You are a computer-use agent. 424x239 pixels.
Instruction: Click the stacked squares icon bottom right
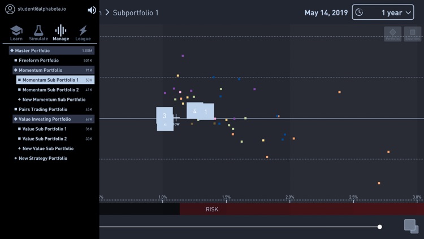411,226
